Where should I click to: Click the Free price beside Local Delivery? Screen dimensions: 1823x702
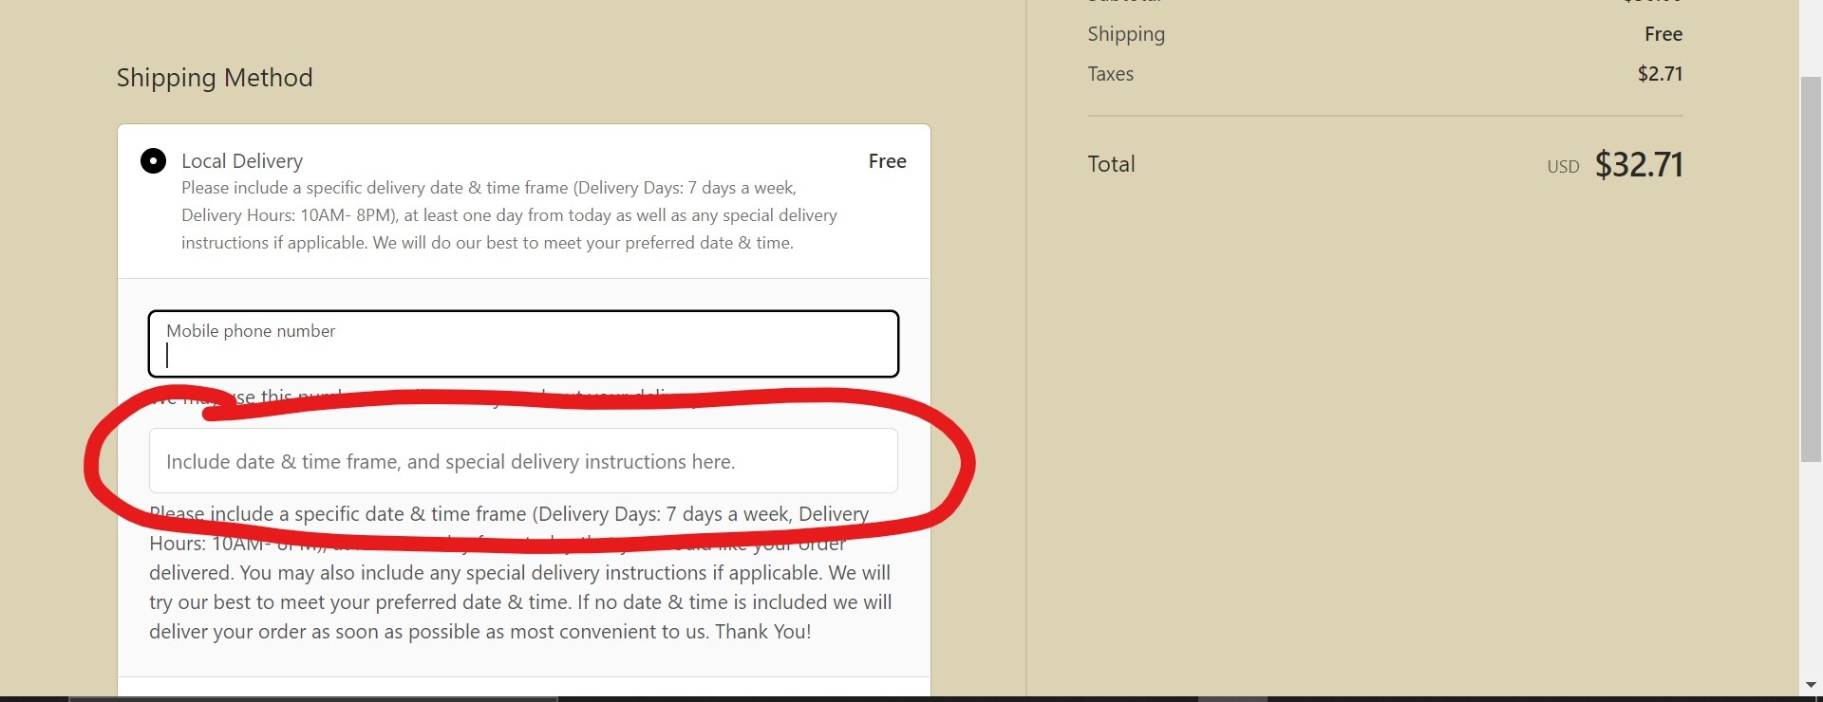tap(887, 161)
